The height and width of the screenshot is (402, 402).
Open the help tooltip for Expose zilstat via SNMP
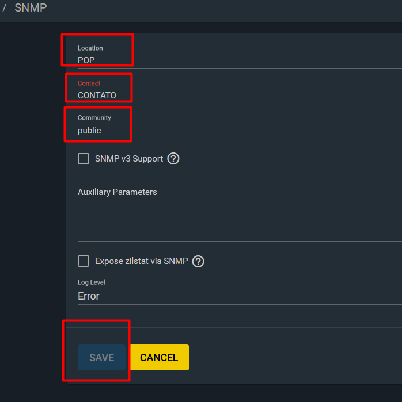point(198,261)
